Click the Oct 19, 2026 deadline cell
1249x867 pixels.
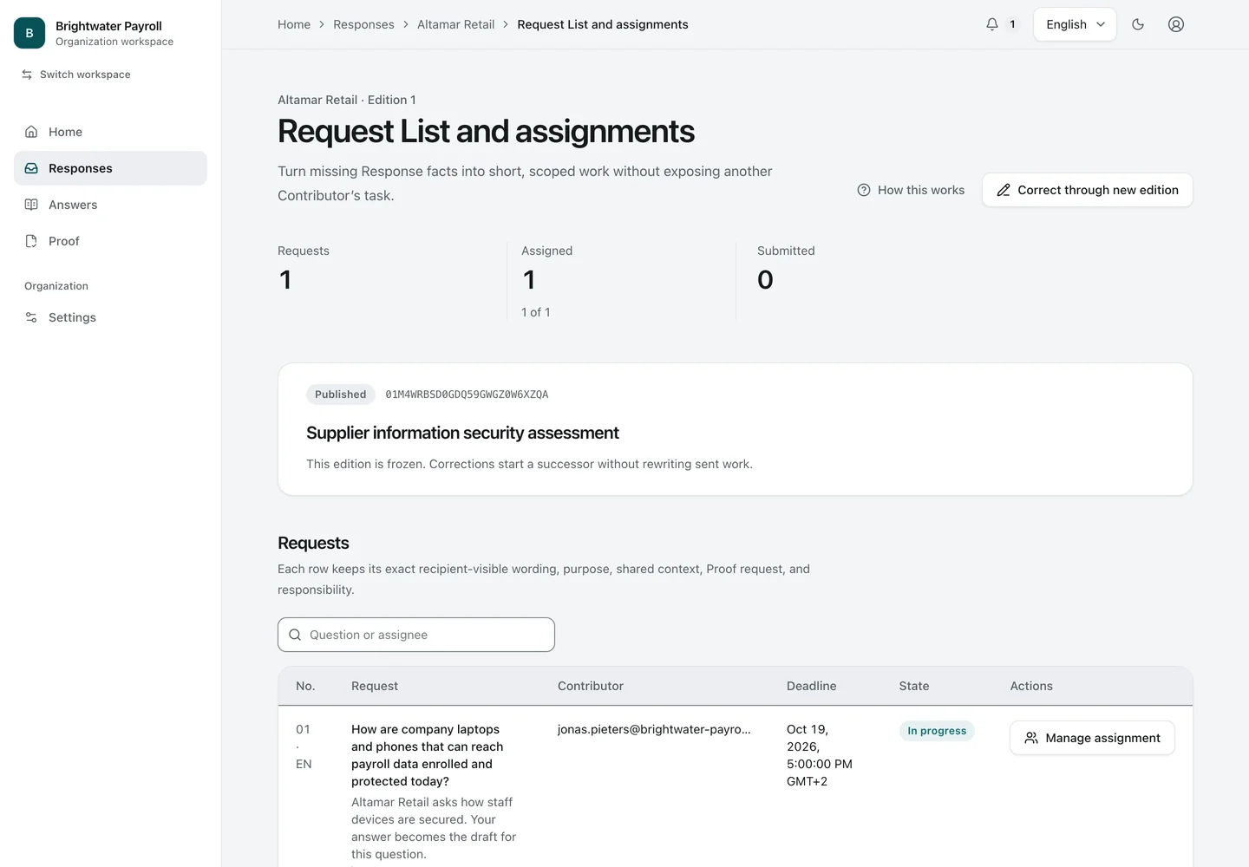(x=820, y=755)
